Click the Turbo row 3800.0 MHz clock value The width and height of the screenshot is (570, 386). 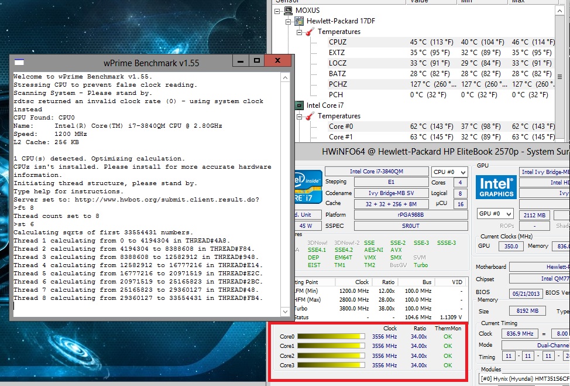(354, 309)
